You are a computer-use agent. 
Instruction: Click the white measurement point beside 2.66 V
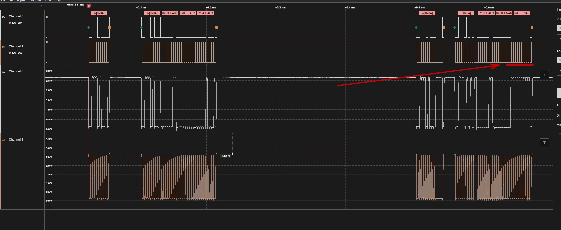pyautogui.click(x=233, y=154)
